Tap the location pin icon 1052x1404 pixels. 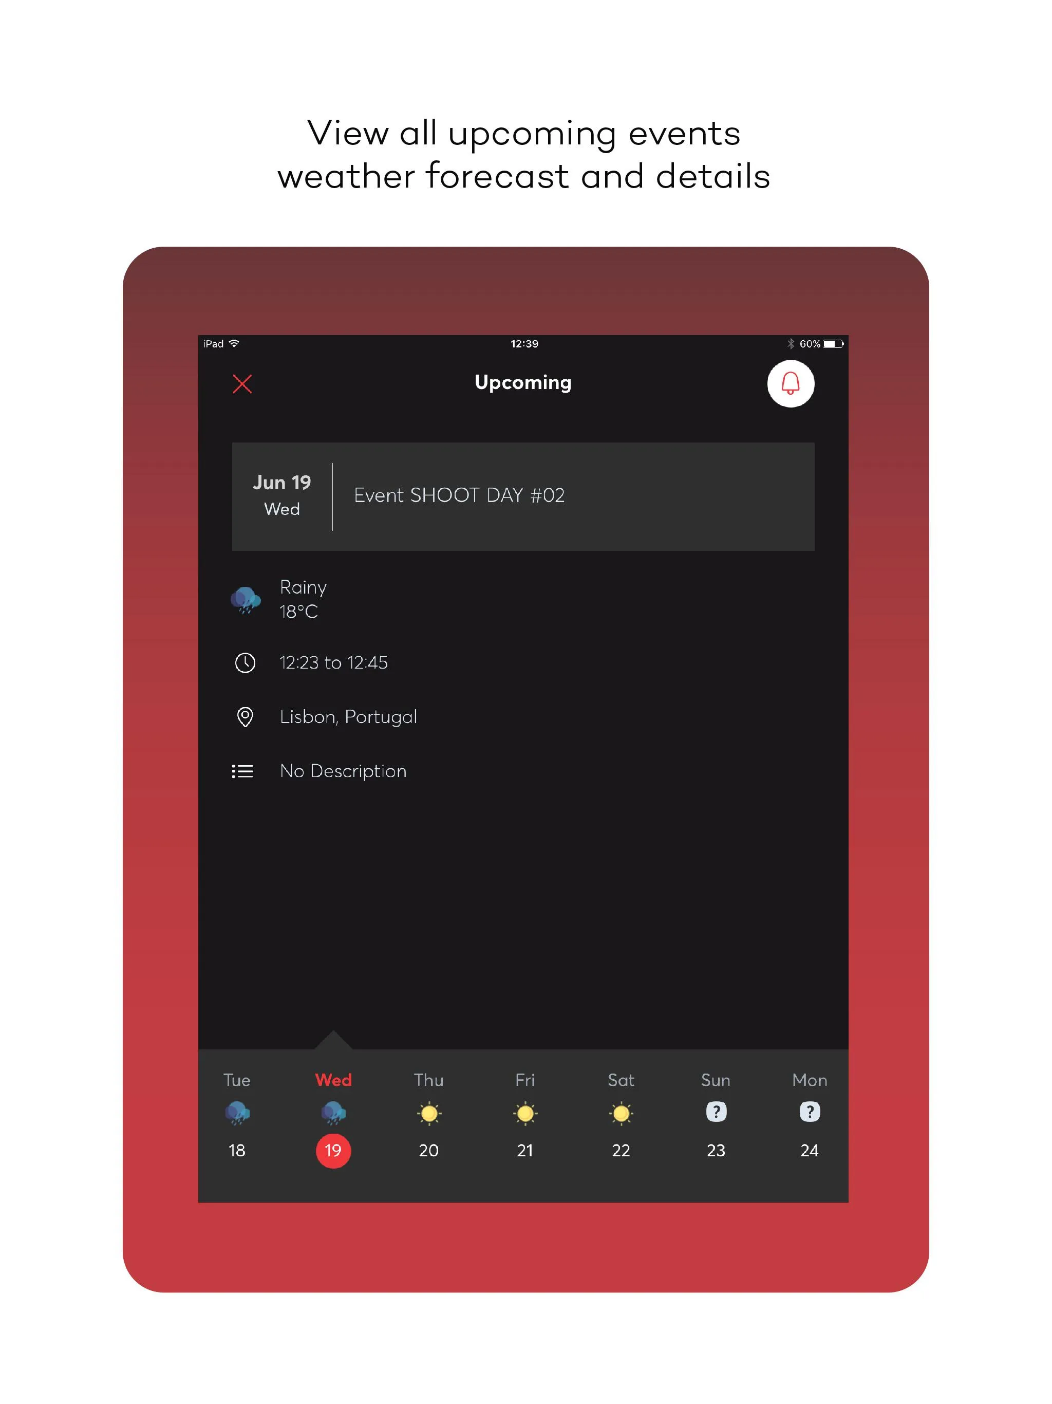(247, 716)
